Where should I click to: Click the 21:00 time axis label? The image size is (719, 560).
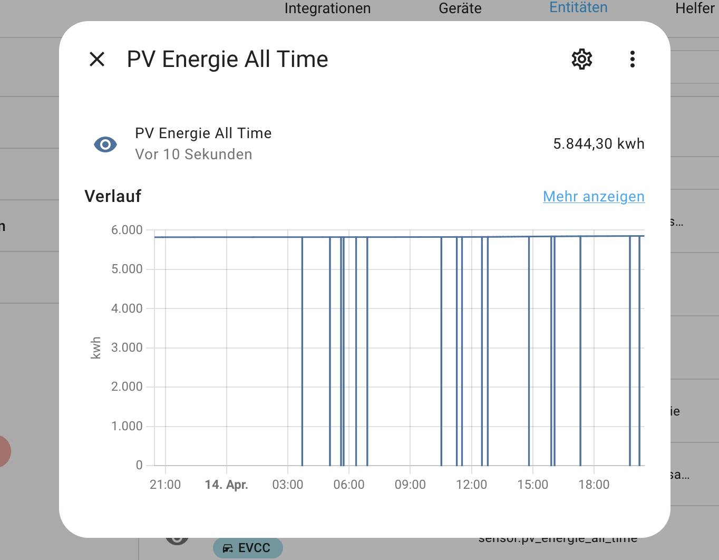click(x=165, y=485)
